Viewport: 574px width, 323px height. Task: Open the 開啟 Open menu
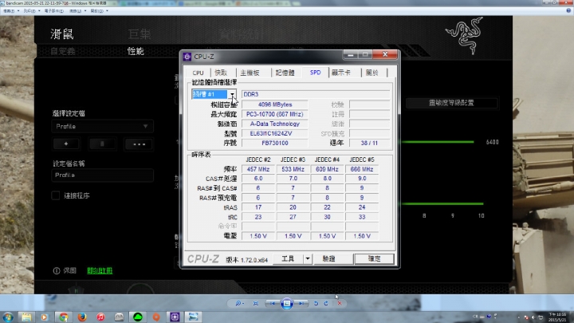[x=99, y=11]
